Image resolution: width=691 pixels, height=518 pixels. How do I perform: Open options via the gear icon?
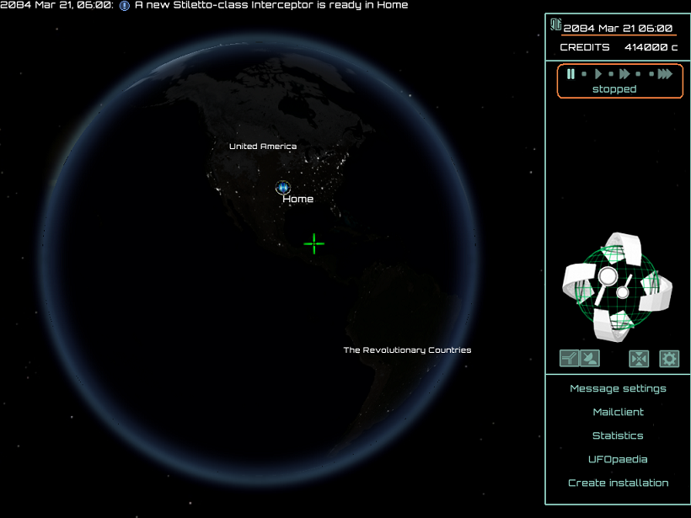[669, 359]
